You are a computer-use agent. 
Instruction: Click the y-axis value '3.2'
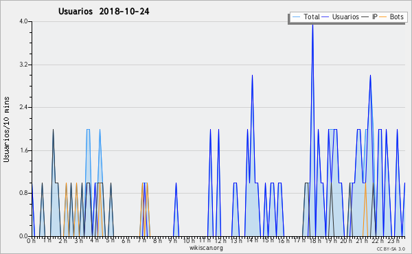point(23,65)
